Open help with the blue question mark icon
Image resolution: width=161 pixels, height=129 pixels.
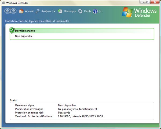pyautogui.click(x=95, y=11)
